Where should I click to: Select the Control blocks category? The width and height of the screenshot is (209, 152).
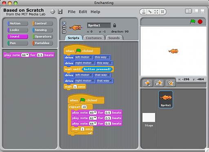[42, 23]
